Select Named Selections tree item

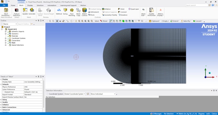click(18, 45)
